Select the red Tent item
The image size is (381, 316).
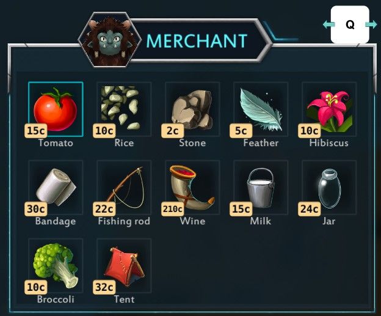pyautogui.click(x=124, y=266)
